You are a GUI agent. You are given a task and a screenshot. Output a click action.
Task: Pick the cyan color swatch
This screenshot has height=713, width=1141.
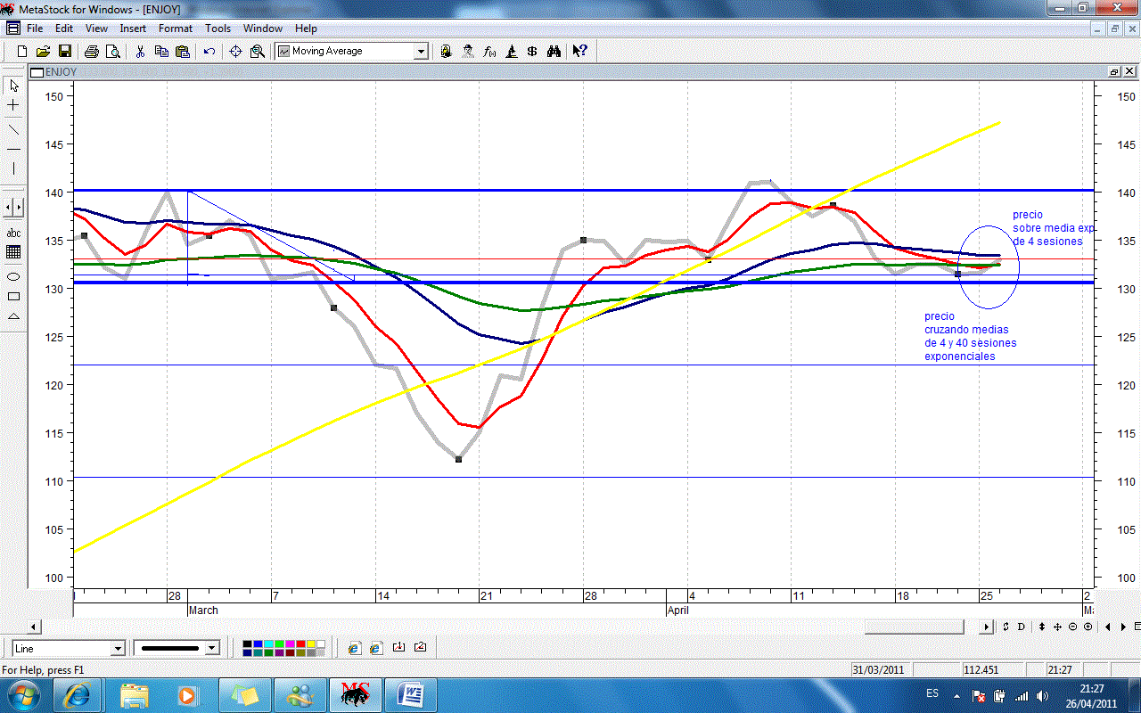(268, 644)
